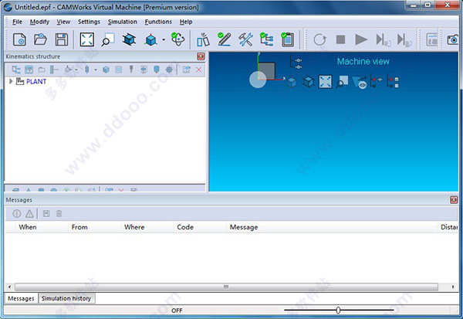
Task: Click the highlighted box icon in Kinematics toolbar
Action: point(29,70)
